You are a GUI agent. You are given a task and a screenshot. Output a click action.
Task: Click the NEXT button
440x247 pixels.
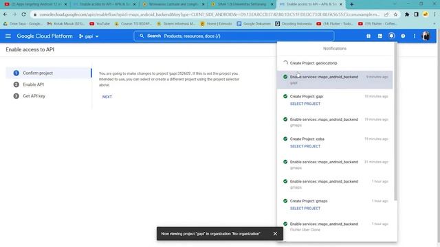(x=107, y=97)
